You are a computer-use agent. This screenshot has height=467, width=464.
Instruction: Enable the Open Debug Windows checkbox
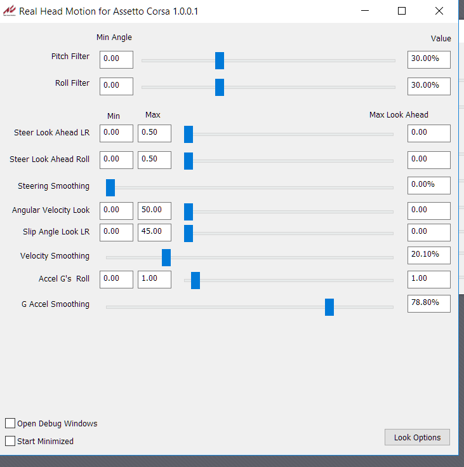point(10,423)
